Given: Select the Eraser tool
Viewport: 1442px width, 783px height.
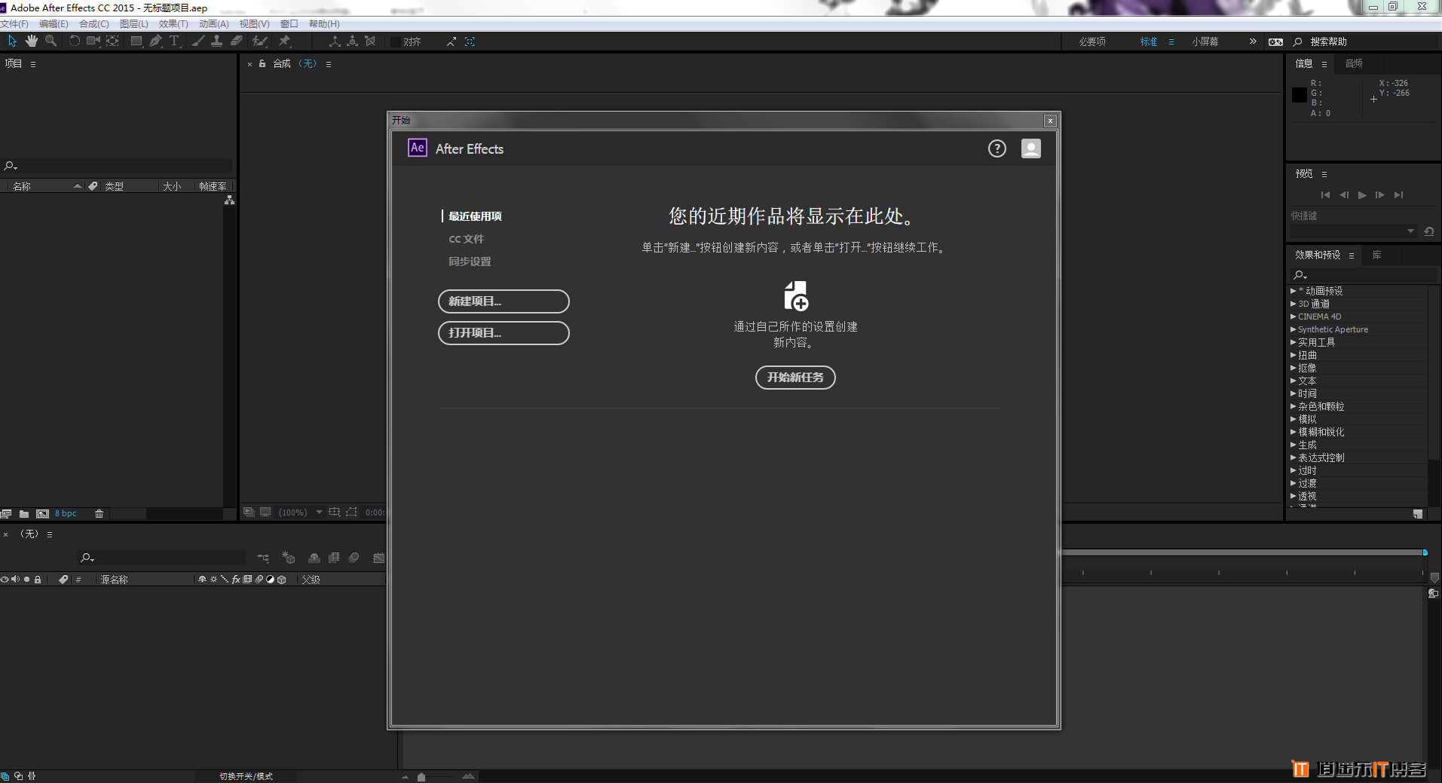Looking at the screenshot, I should coord(236,41).
